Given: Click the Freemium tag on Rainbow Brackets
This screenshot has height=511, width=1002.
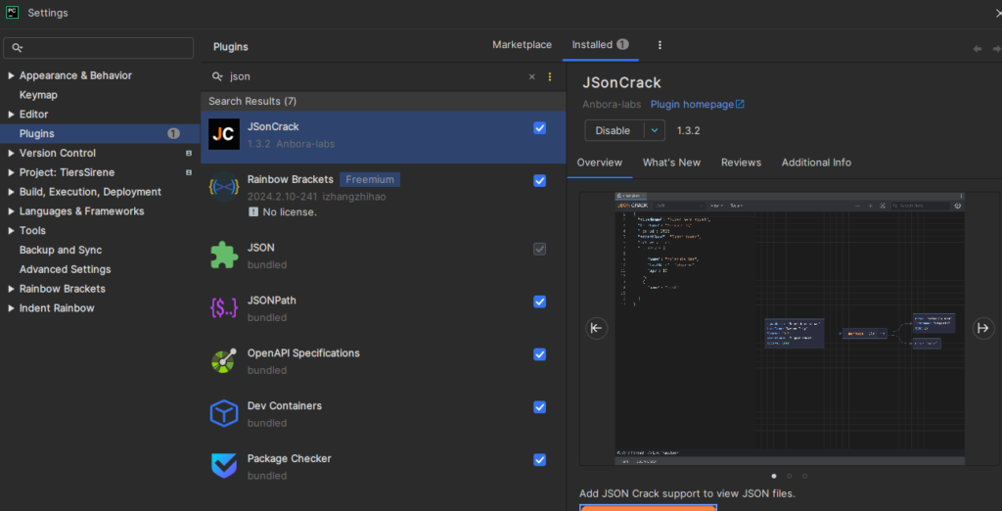Looking at the screenshot, I should (370, 180).
